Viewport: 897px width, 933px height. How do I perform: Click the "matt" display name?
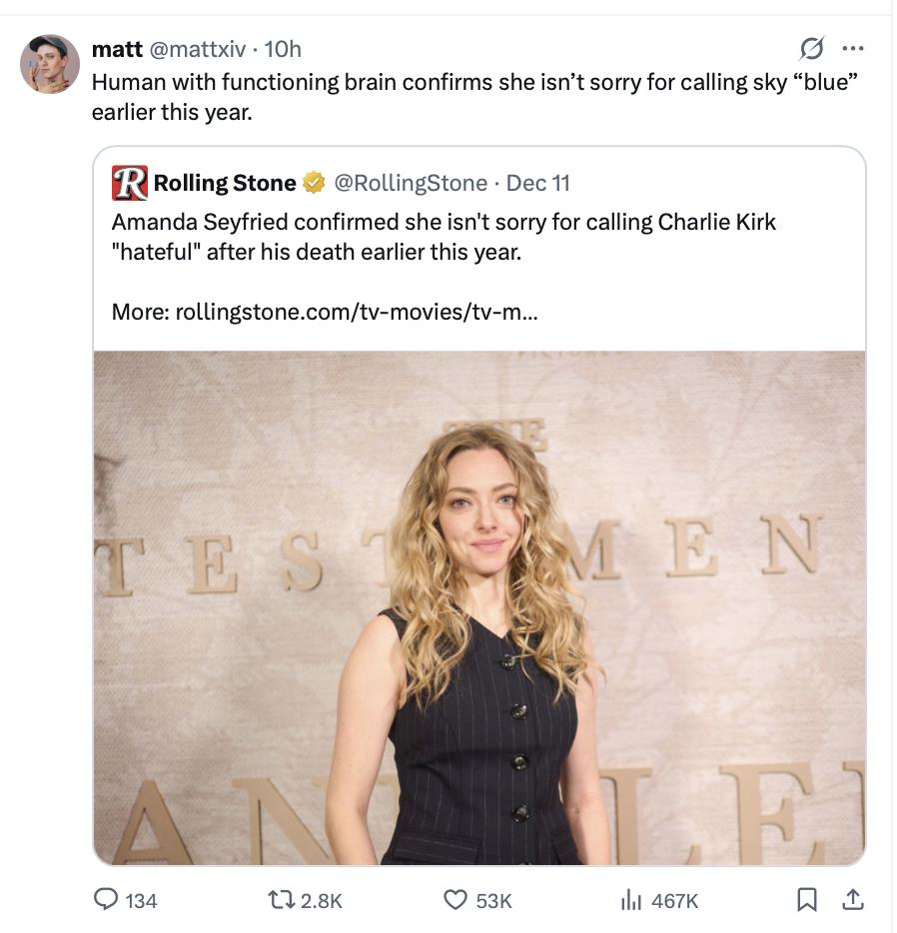click(116, 48)
